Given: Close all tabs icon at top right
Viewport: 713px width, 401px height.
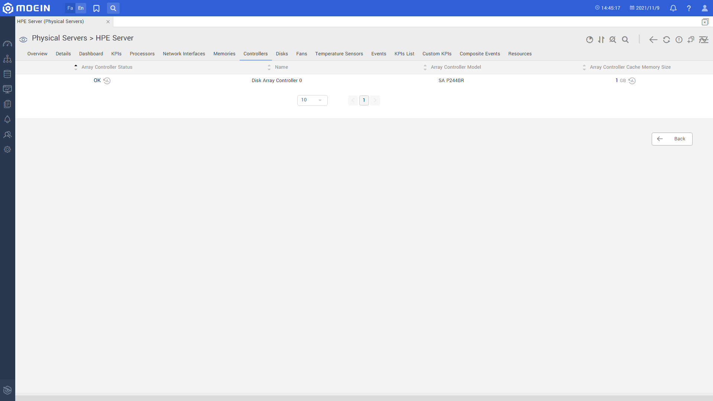Looking at the screenshot, I should [x=705, y=22].
